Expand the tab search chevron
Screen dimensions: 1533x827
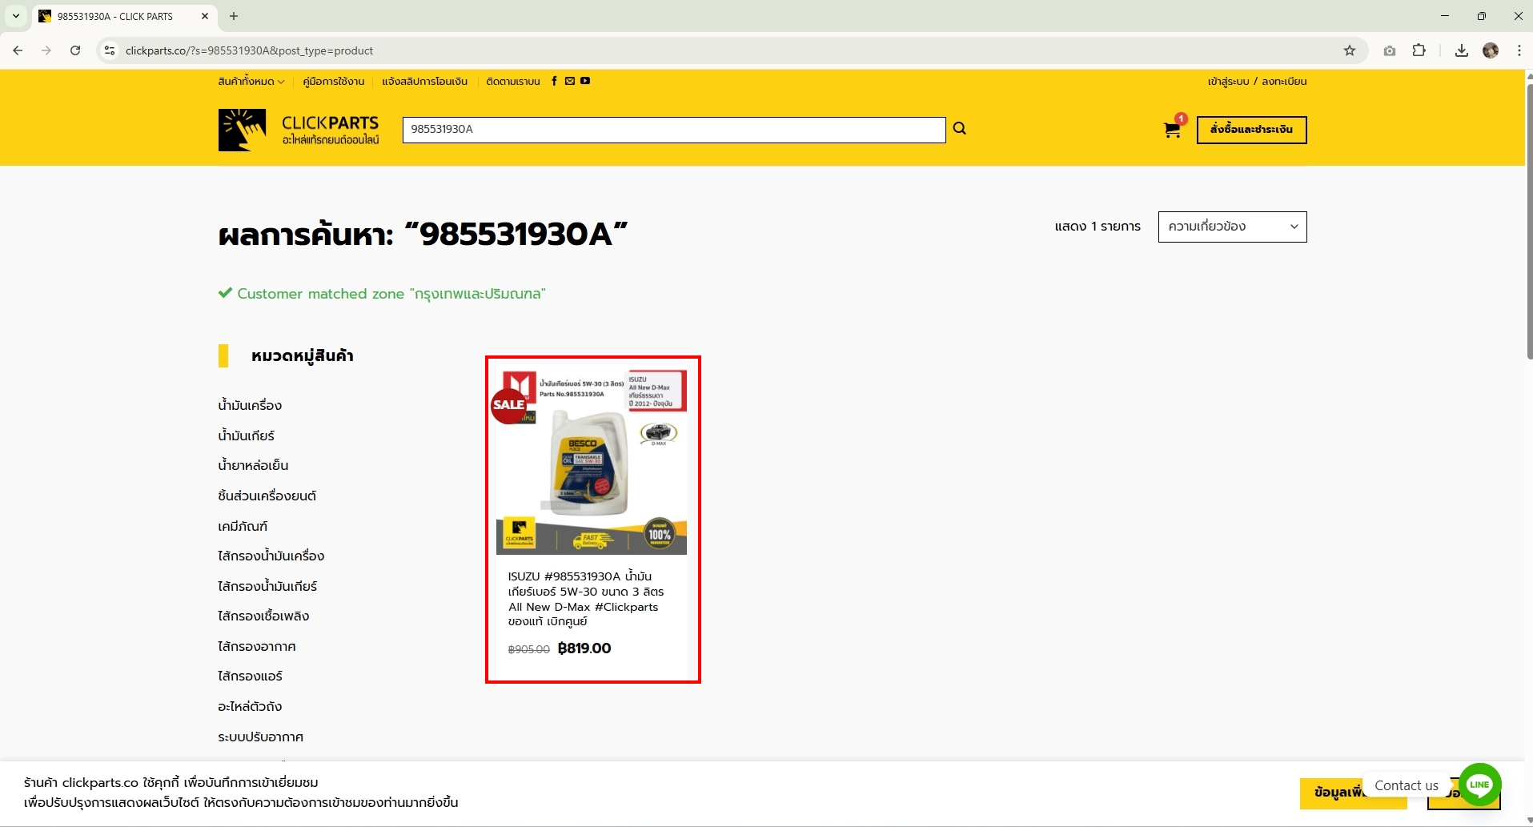[16, 16]
